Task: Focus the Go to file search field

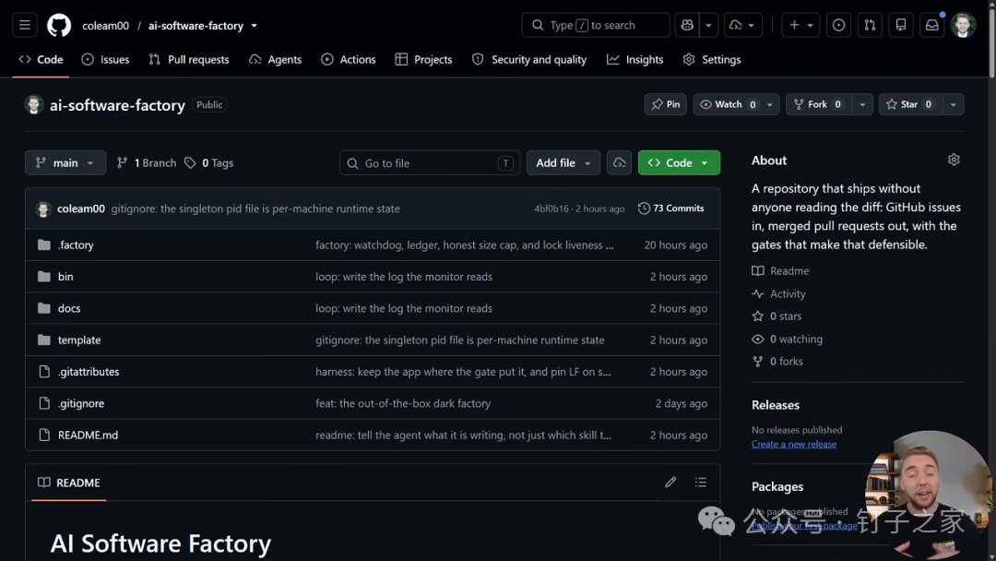Action: 430,162
